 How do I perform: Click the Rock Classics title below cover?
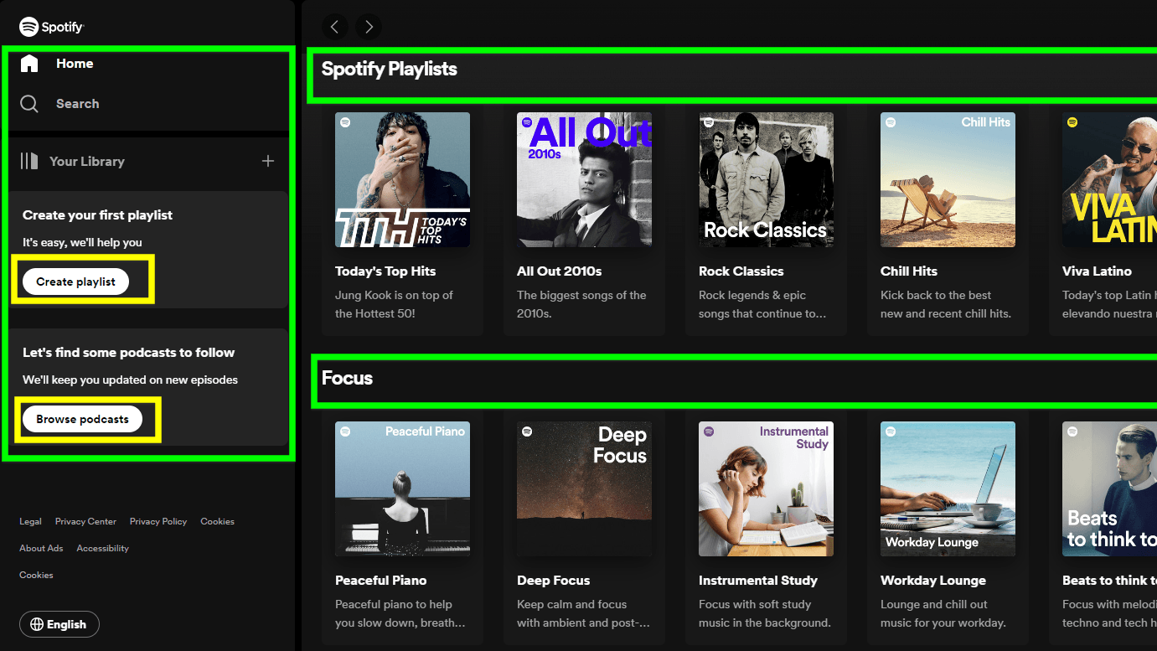[741, 271]
